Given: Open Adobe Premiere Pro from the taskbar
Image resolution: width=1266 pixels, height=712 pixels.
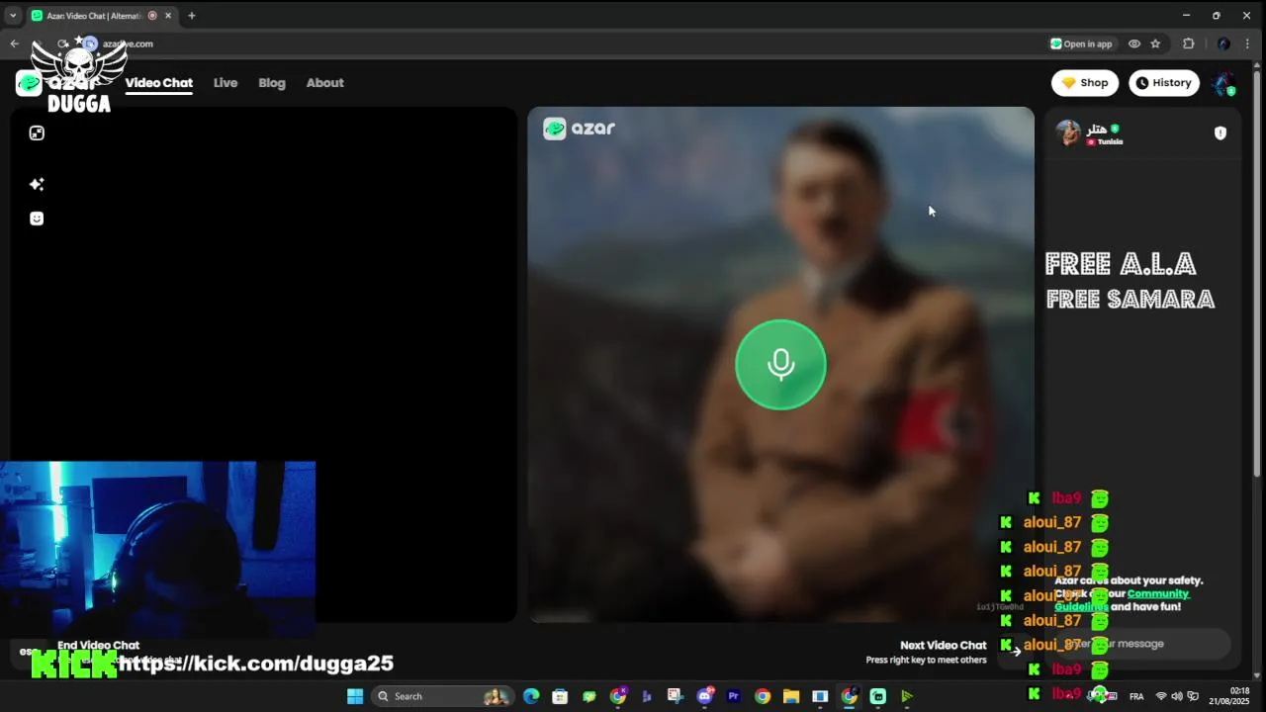Looking at the screenshot, I should coord(734,696).
